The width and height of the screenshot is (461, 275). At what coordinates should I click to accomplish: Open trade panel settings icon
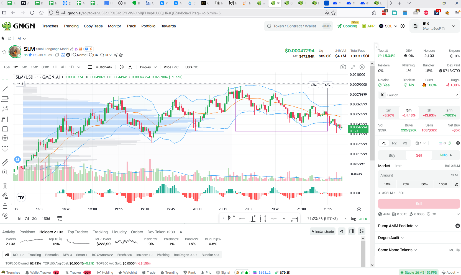tap(458, 143)
